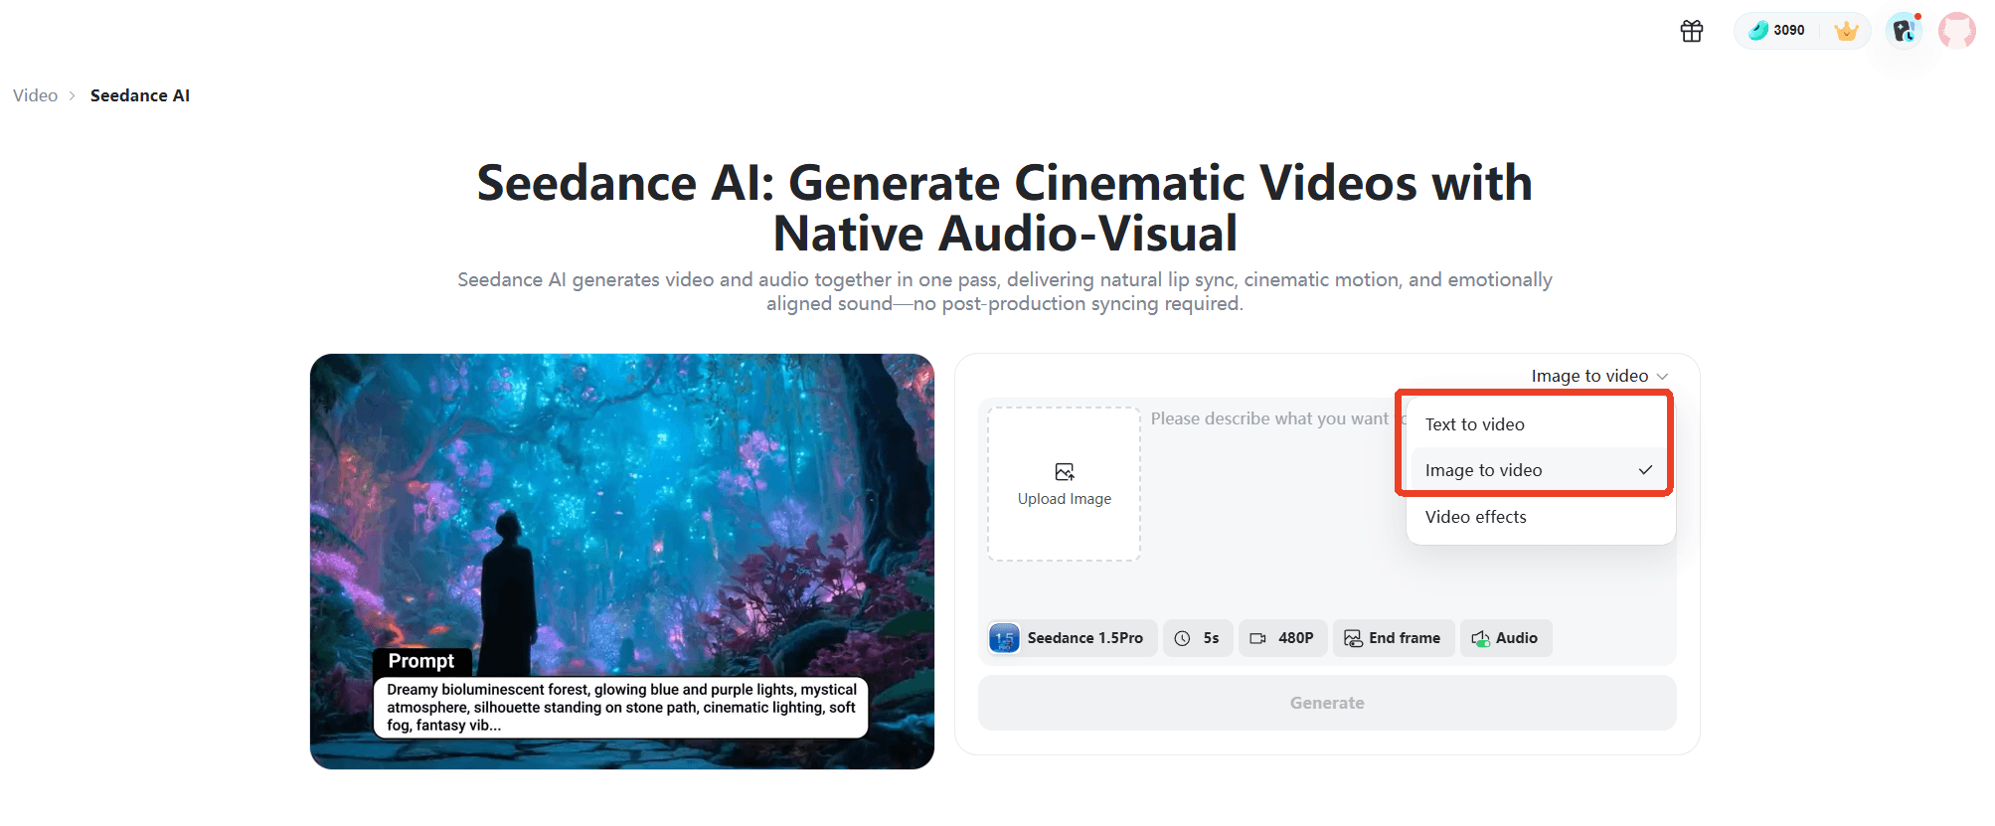1995x826 pixels.
Task: Open the pink user avatar
Action: click(x=1956, y=31)
